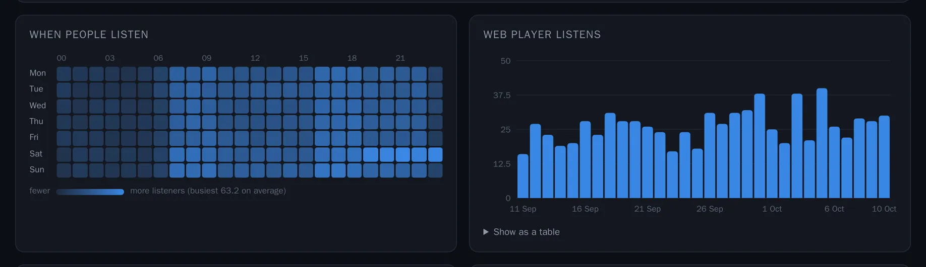Click the Sun row label
The width and height of the screenshot is (926, 267).
[37, 169]
